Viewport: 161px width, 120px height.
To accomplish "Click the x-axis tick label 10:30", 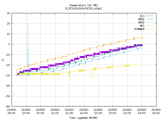I will pyautogui.click(x=41, y=113).
